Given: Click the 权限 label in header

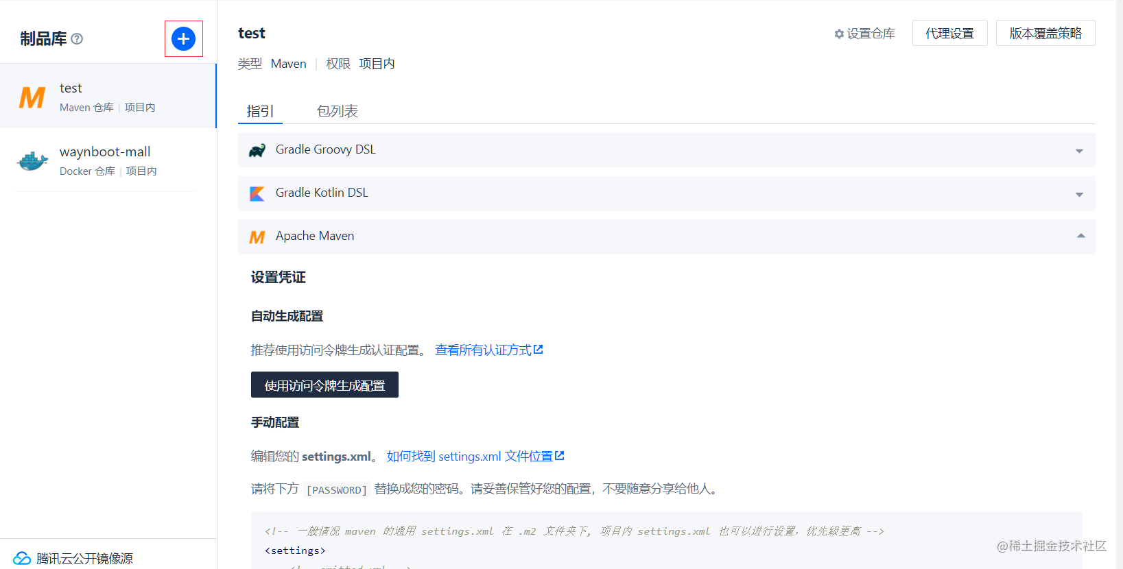Looking at the screenshot, I should coord(338,64).
